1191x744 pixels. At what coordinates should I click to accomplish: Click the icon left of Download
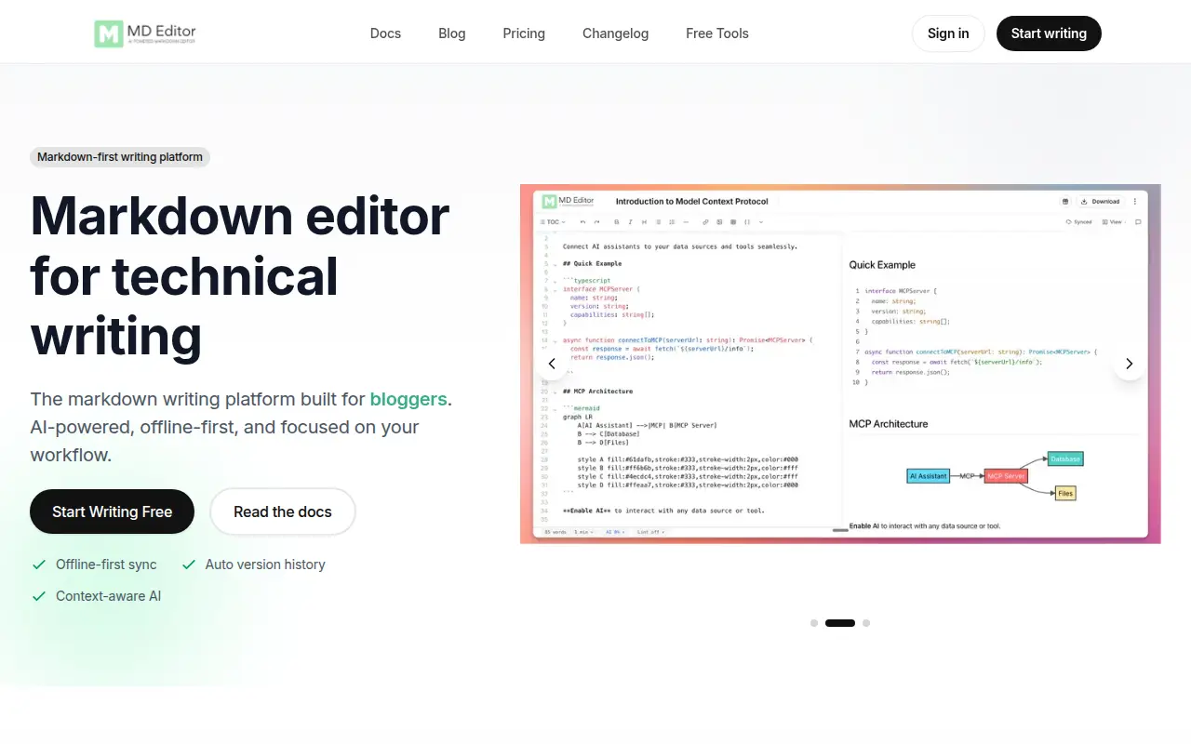1065,201
